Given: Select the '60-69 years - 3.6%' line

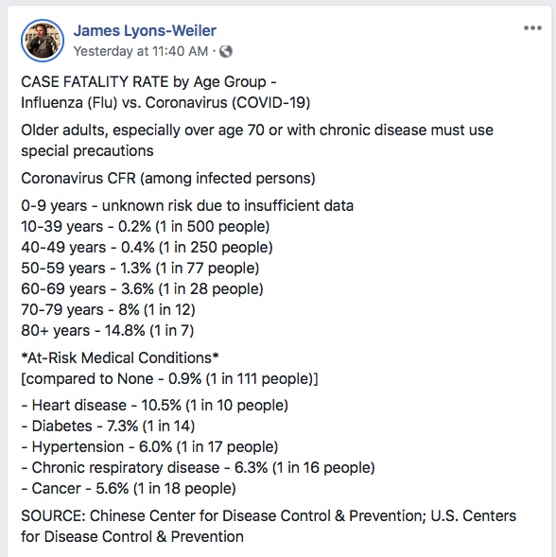Looking at the screenshot, I should coord(142,288).
